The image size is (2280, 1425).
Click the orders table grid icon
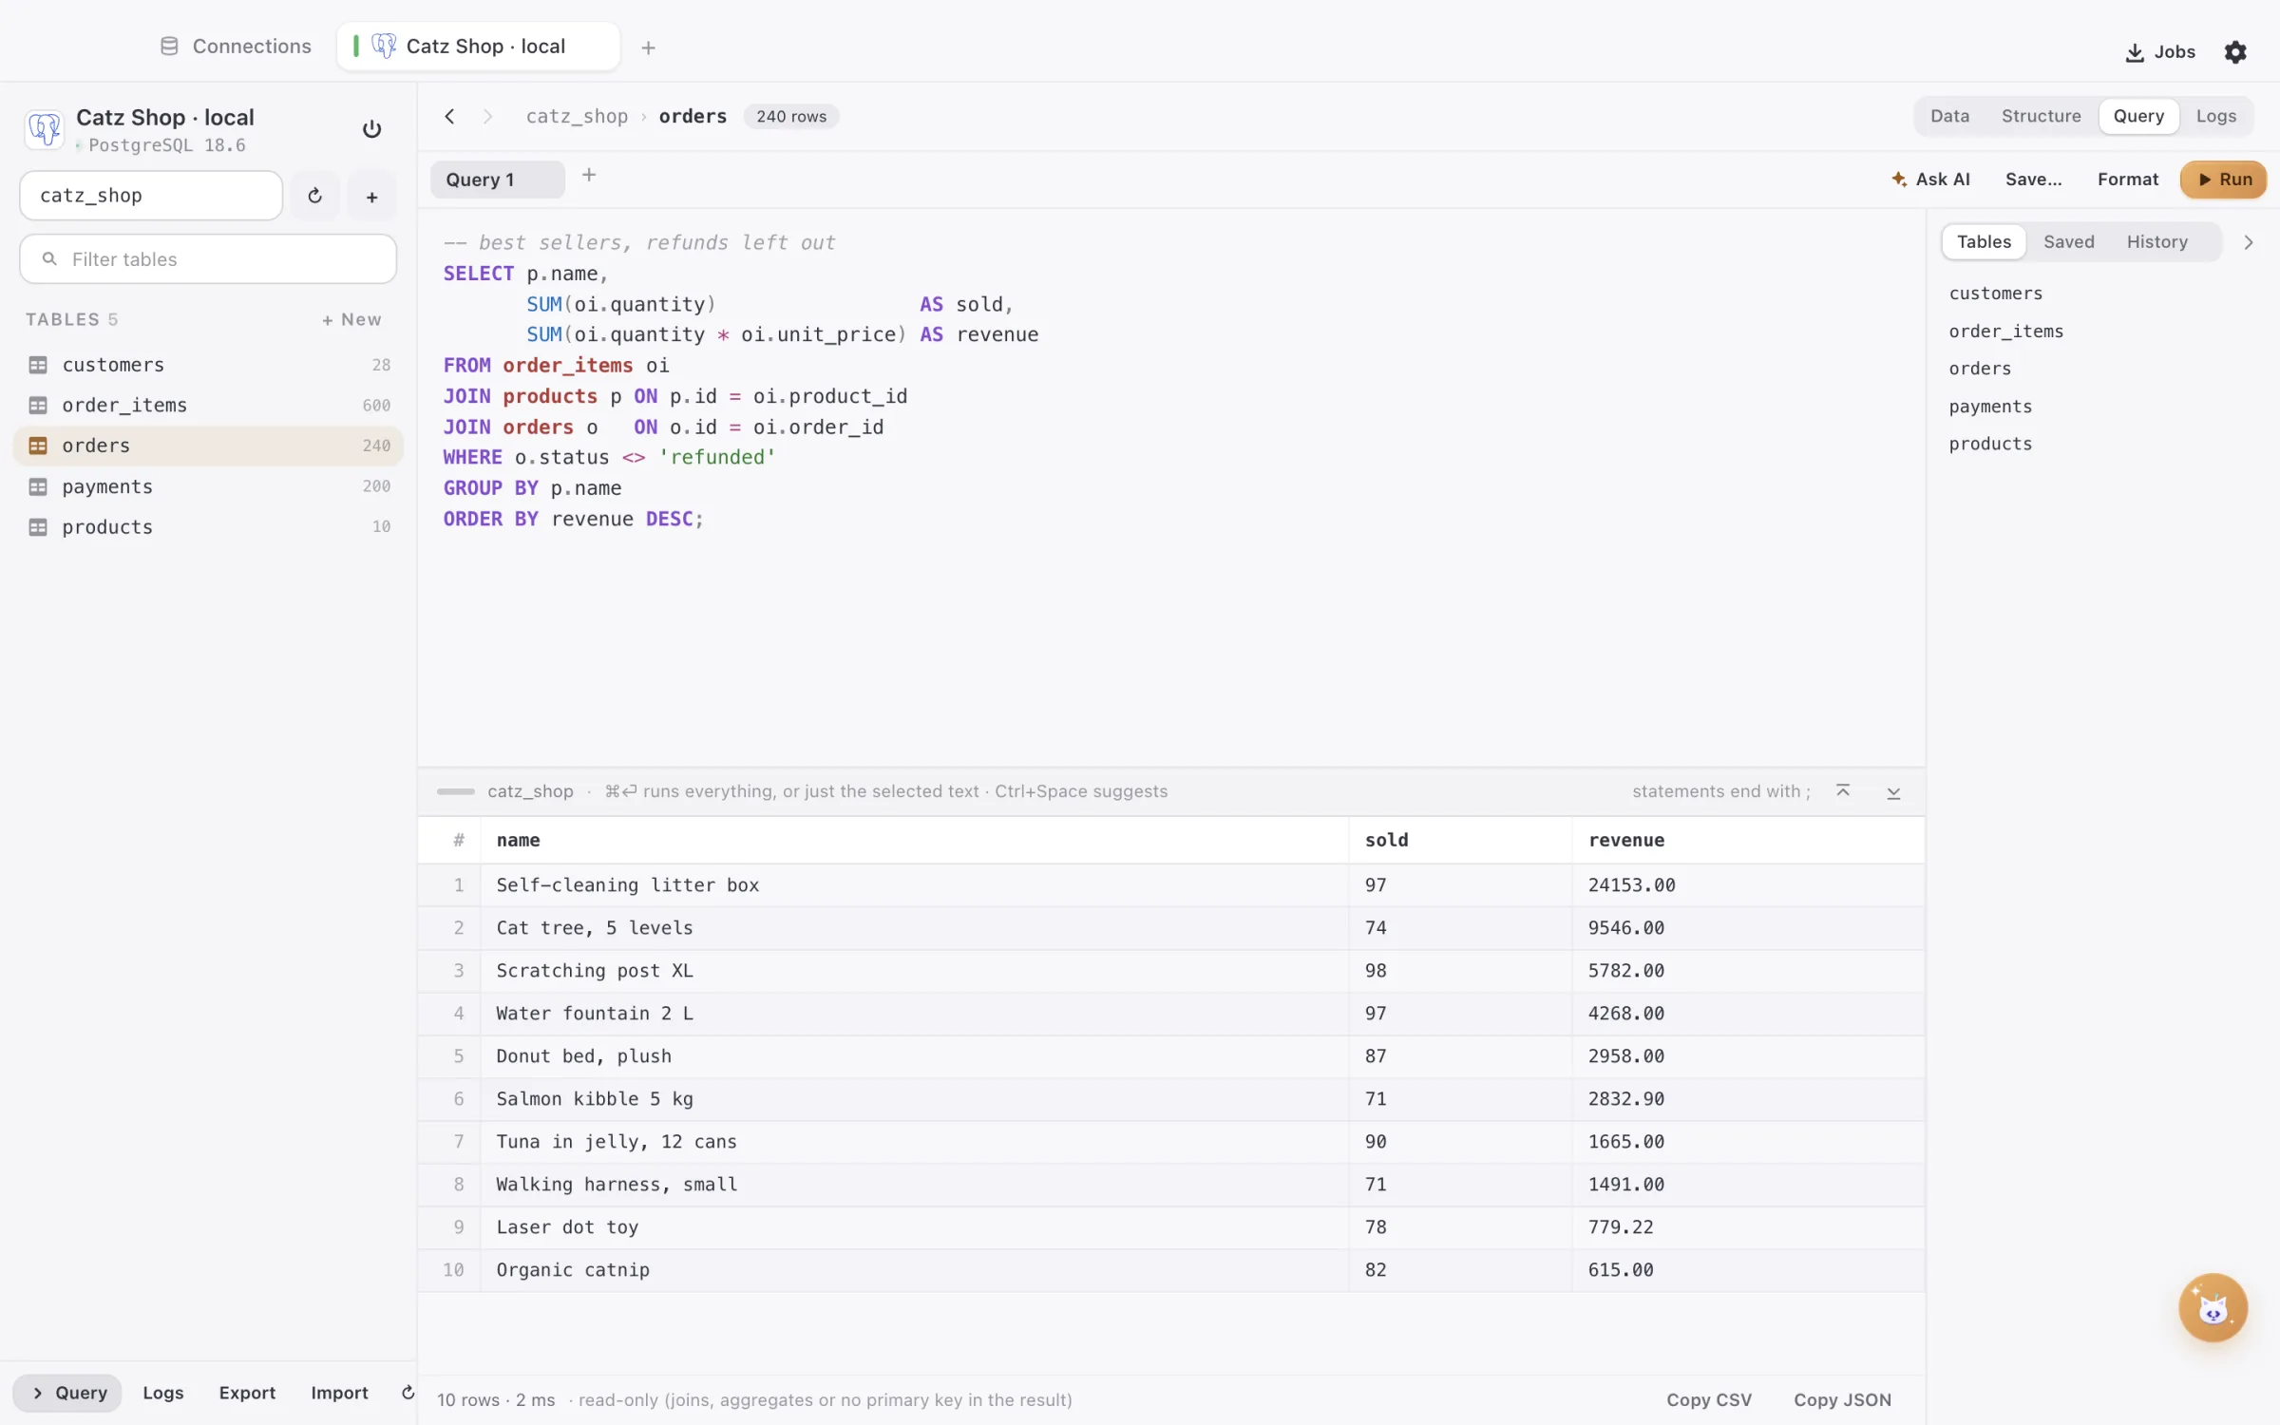pos(38,446)
